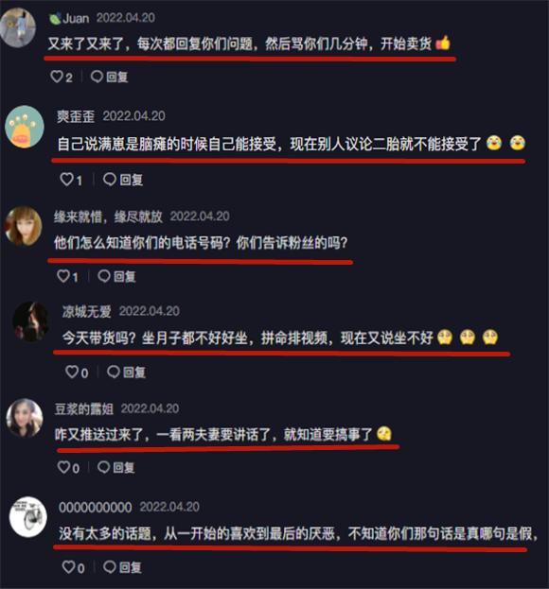Open username link 豆浆的露姐
Image resolution: width=549 pixels, height=589 pixels.
pos(84,408)
